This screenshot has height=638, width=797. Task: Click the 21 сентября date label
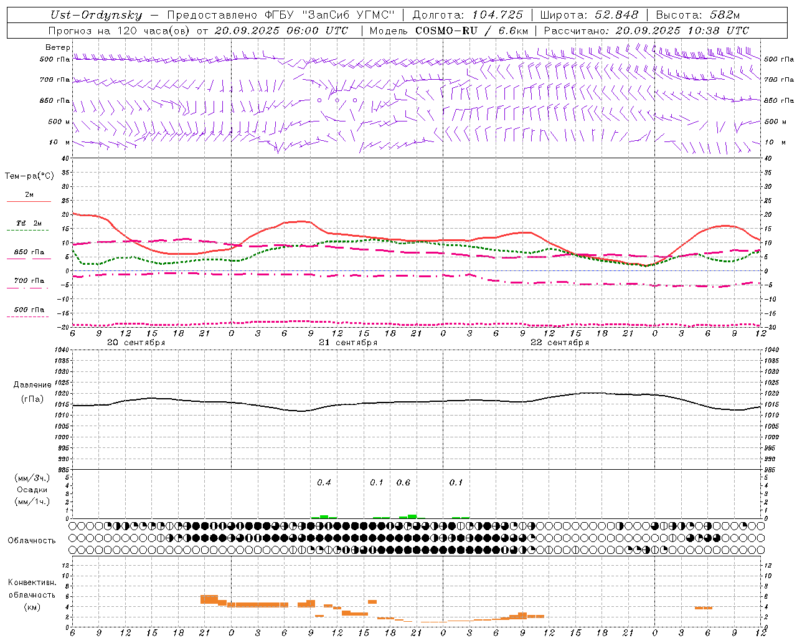(348, 343)
